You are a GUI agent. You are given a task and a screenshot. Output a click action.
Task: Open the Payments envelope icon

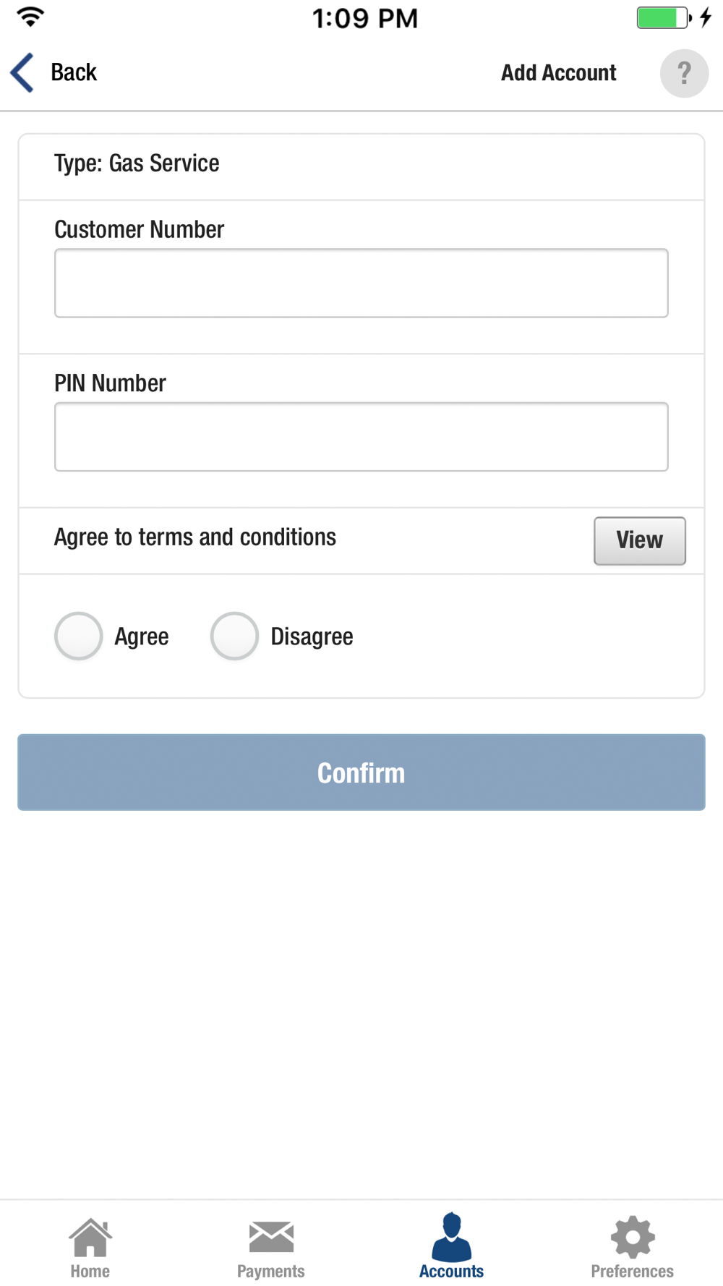click(x=271, y=1237)
